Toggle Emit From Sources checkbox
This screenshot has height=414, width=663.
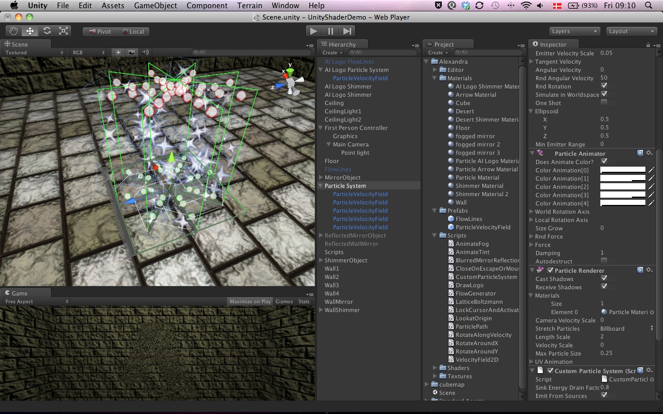pos(604,395)
